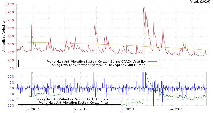Click the -15% label on return axis
The width and height of the screenshot is (213, 113).
[x=10, y=106]
